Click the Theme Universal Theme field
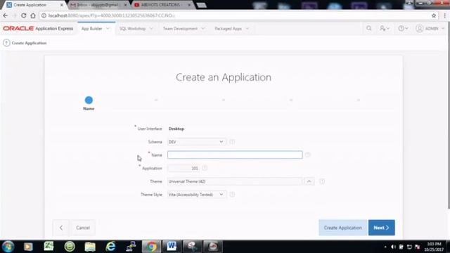 (x=235, y=181)
